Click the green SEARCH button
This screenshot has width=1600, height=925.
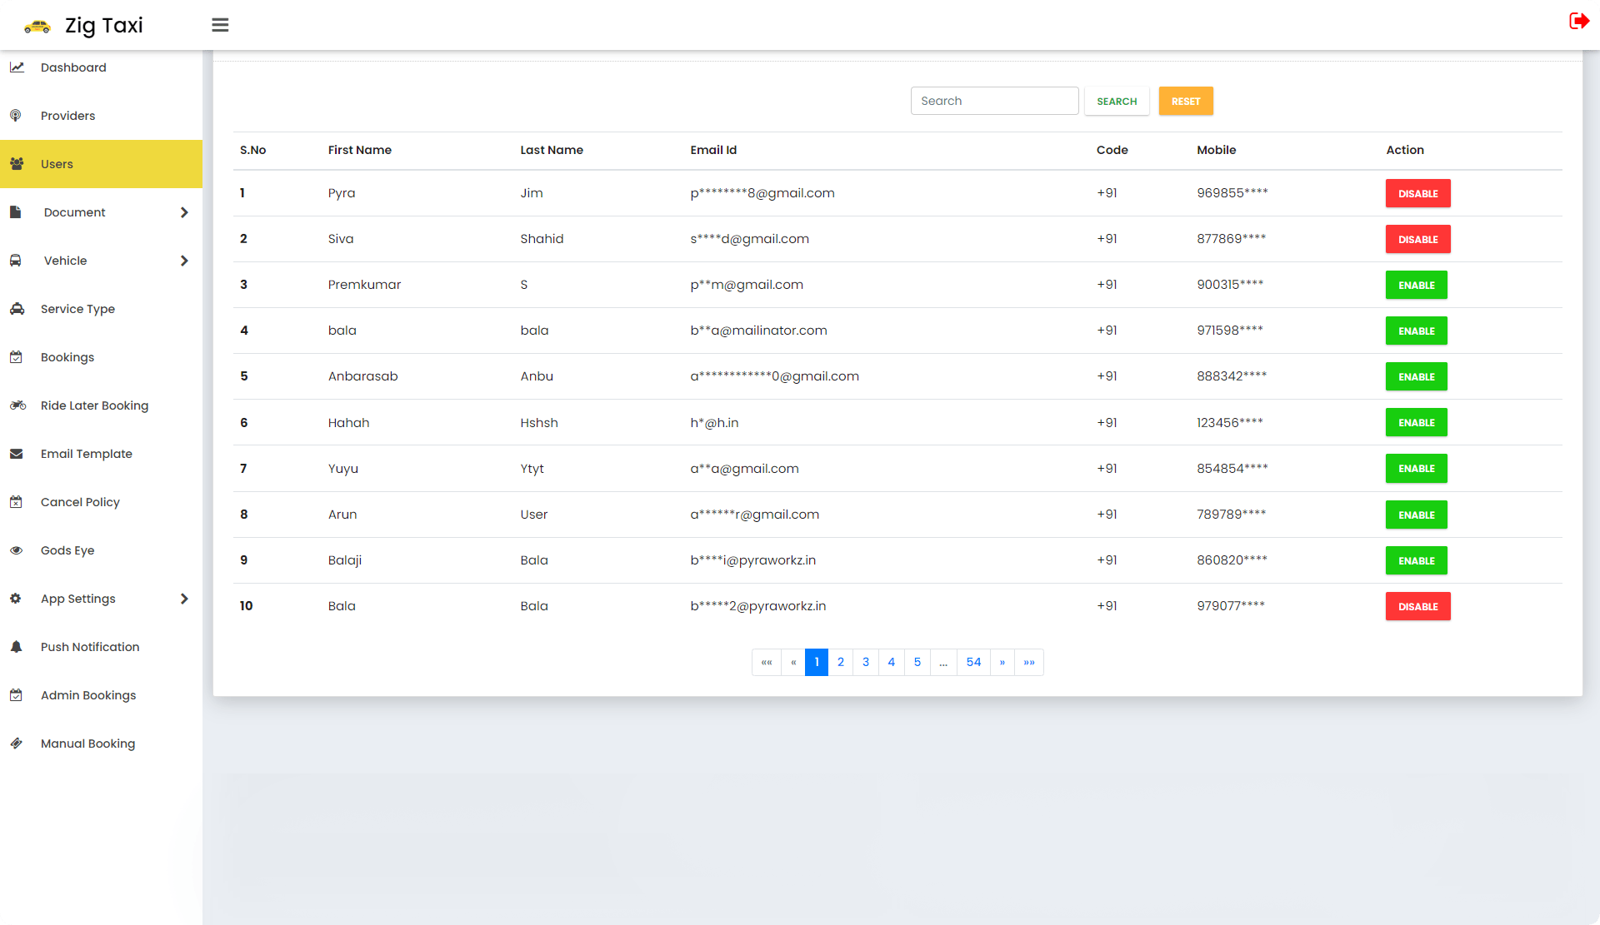pyautogui.click(x=1117, y=101)
